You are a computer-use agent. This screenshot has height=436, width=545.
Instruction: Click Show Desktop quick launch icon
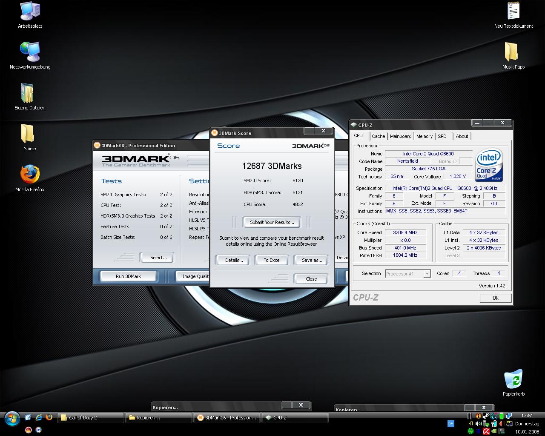28,417
